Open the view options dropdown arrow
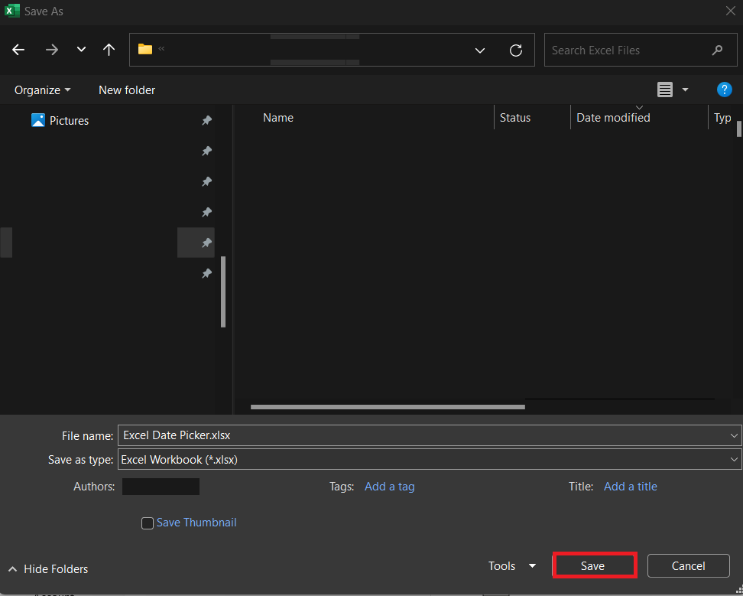 (685, 90)
